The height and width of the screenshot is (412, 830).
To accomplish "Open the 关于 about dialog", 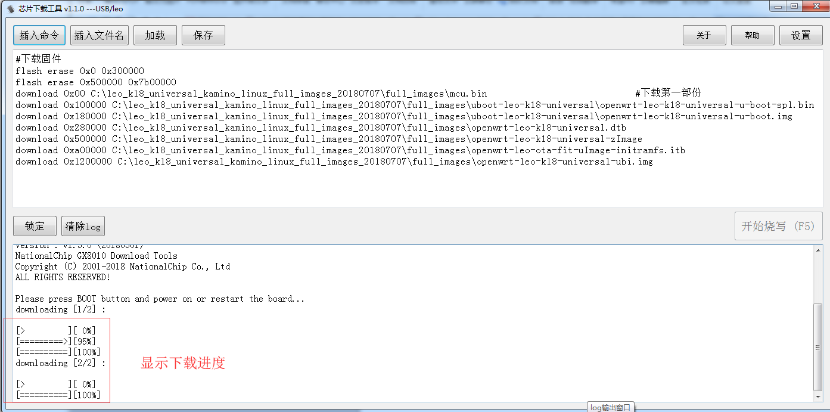I will [x=704, y=35].
